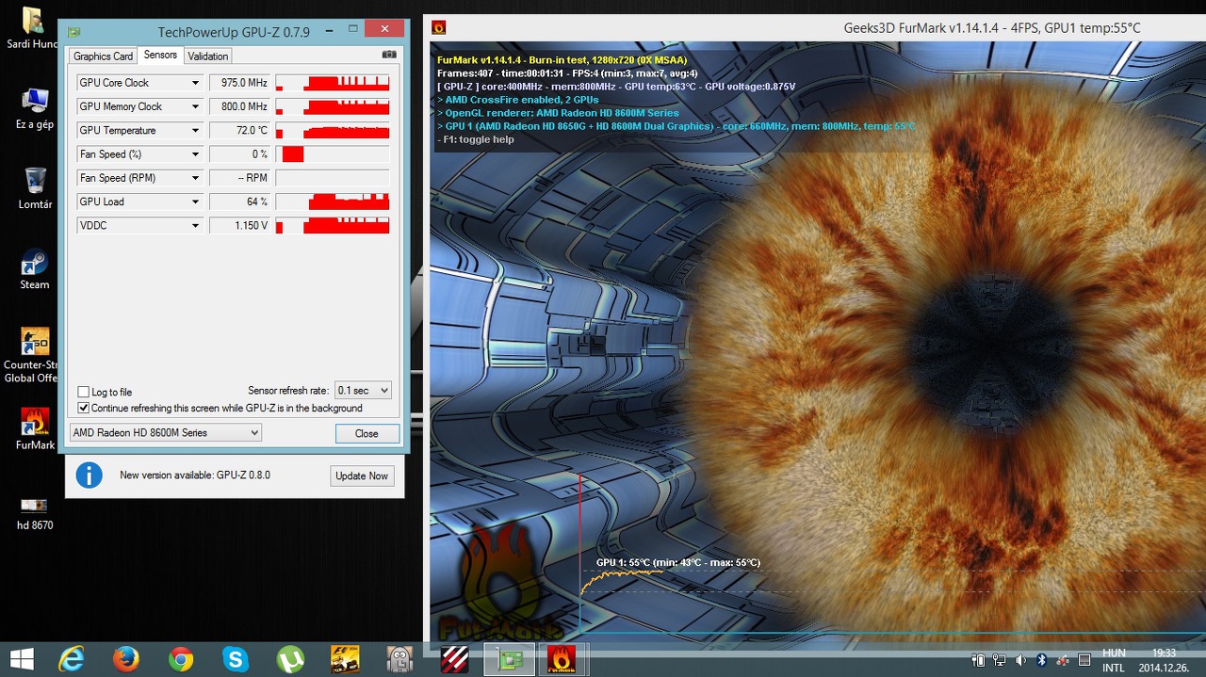Open the Sardi Hunor folder desktop icon
Viewport: 1206px width, 677px height.
point(34,30)
